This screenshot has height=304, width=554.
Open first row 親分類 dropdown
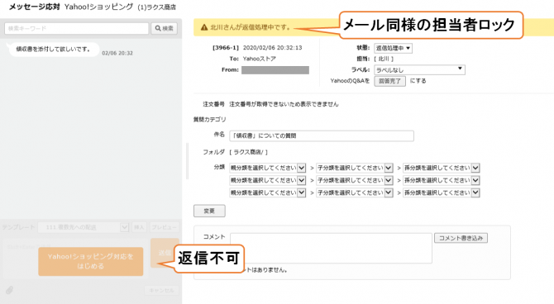tap(267, 168)
